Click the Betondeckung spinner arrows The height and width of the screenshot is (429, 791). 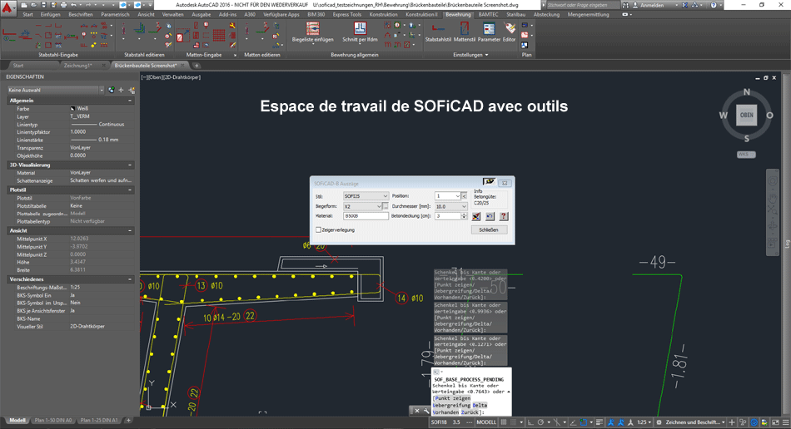[465, 216]
